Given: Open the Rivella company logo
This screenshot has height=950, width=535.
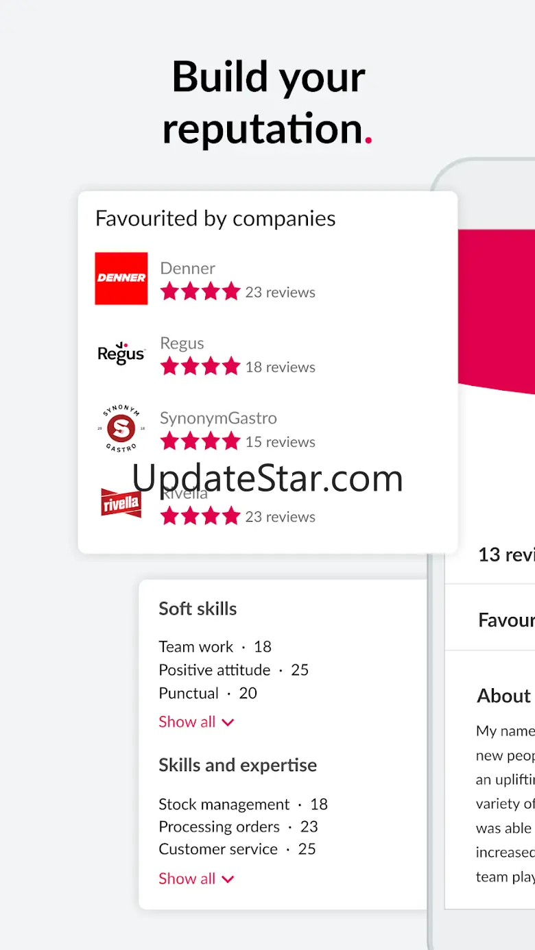Looking at the screenshot, I should [121, 503].
